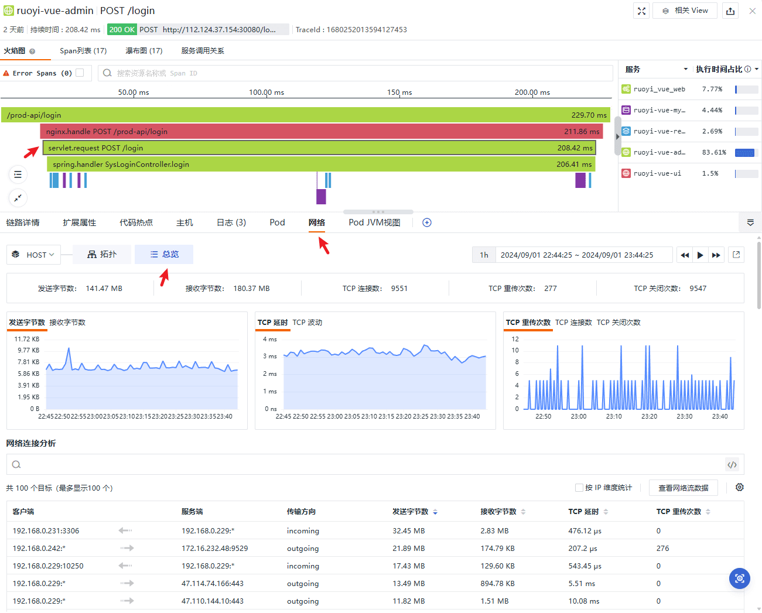
Task: Select the ruoyi-vue-re service icon
Action: (x=626, y=131)
